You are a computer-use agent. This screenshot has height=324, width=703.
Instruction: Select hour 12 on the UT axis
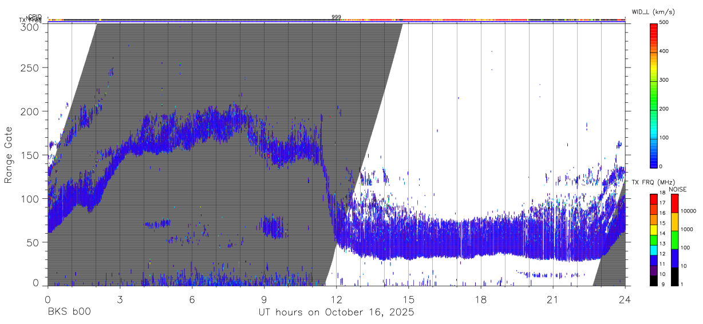coord(336,299)
